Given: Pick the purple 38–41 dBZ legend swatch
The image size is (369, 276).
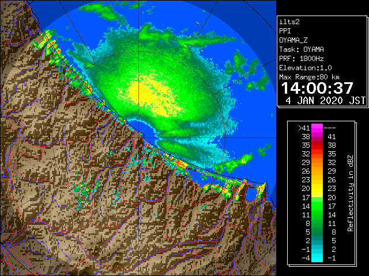Looking at the screenshot, I should pyautogui.click(x=317, y=137).
